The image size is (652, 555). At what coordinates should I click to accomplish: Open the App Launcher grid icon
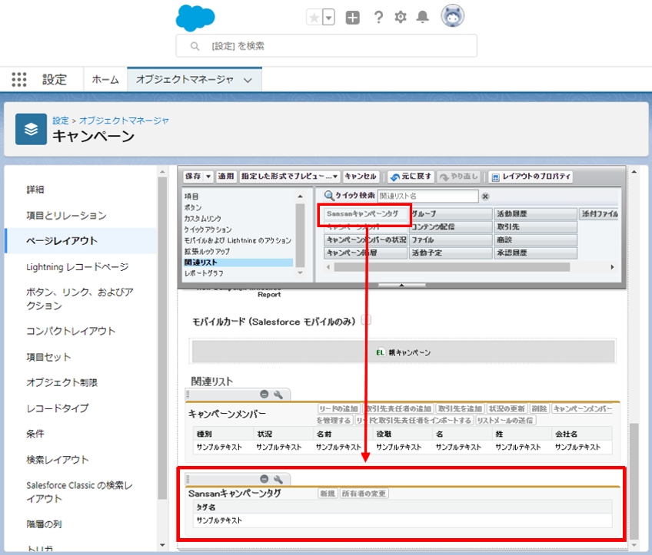click(x=19, y=80)
